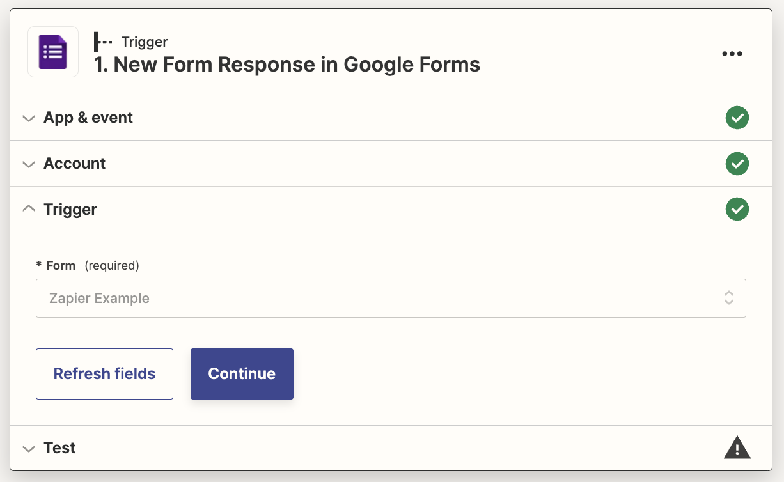Click the step title New Form Response

[286, 65]
